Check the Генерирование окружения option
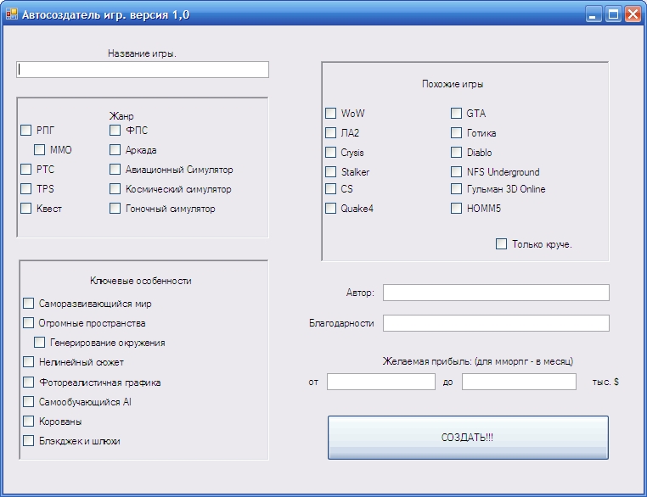The height and width of the screenshot is (497, 647). pos(40,343)
